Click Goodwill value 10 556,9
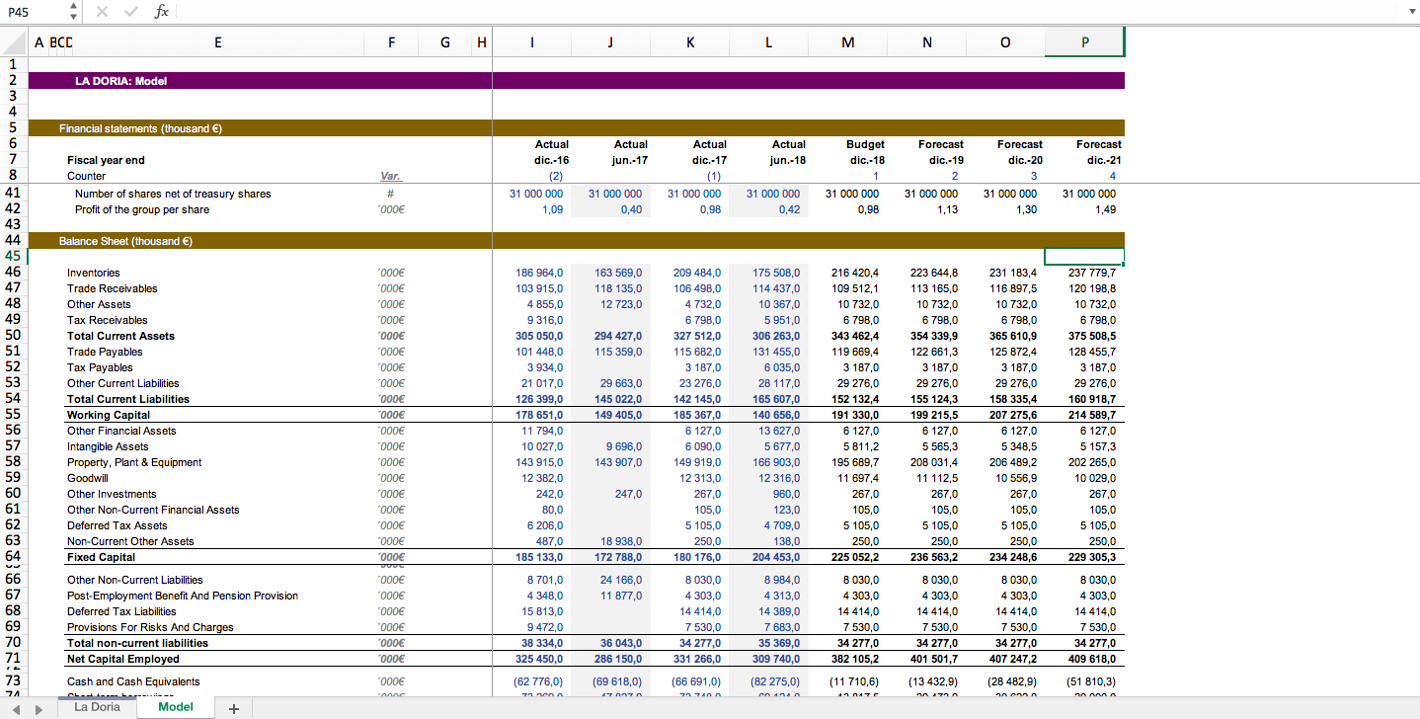The width and height of the screenshot is (1420, 719). [x=1013, y=478]
